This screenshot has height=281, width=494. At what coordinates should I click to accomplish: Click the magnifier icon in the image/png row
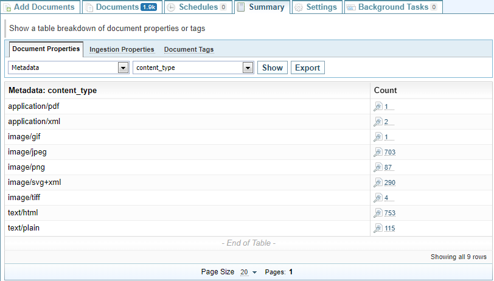pyautogui.click(x=378, y=167)
